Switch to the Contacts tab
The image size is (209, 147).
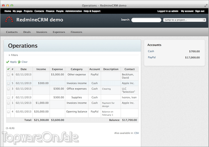(12, 32)
